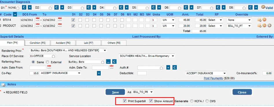Open the Lab (F7) tab
This screenshot has width=274, height=107.
[x=88, y=43]
